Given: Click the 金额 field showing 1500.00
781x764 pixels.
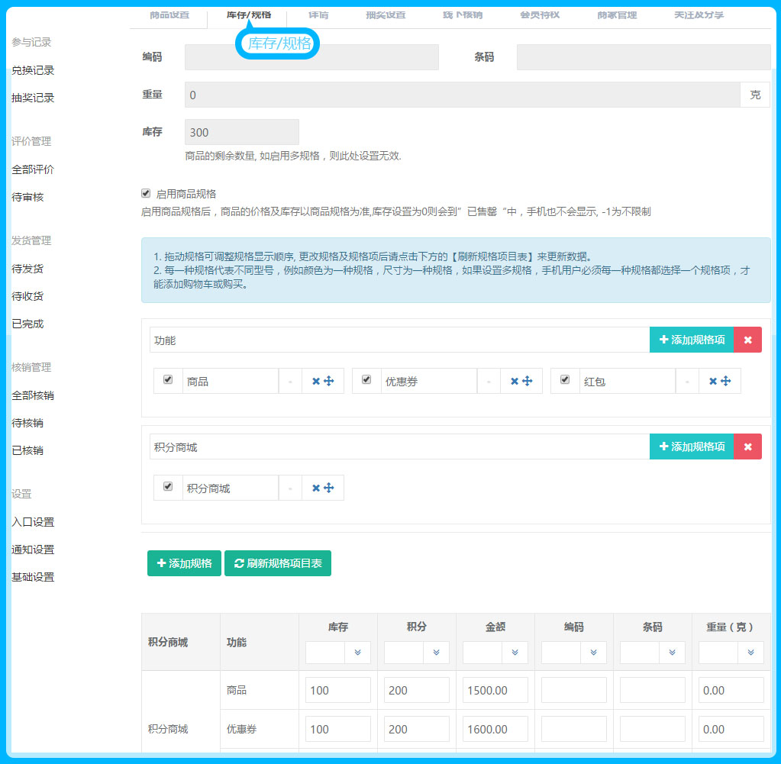Looking at the screenshot, I should click(495, 690).
